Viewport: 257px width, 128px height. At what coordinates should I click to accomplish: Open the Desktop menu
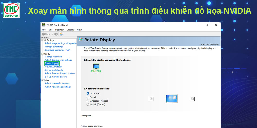(59, 30)
